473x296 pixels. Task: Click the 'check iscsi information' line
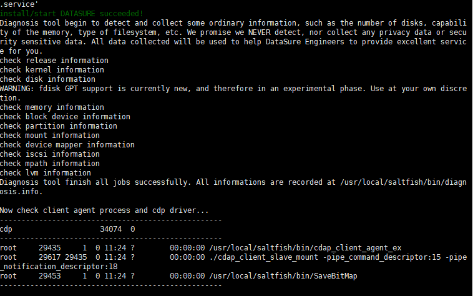pyautogui.click(x=50, y=154)
